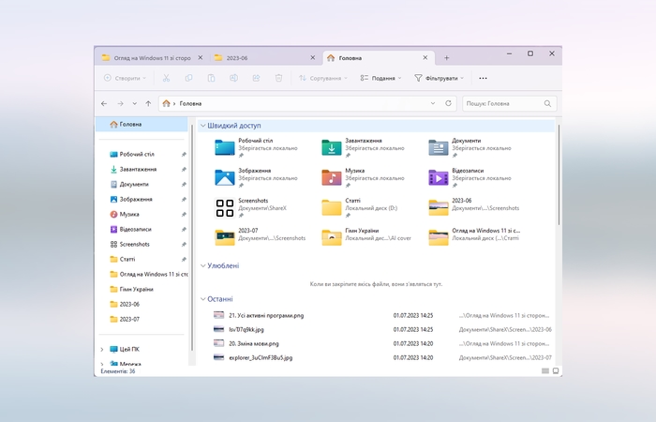Click the main pane vertical scrollbar
Screen dimensions: 656x422
click(558, 175)
